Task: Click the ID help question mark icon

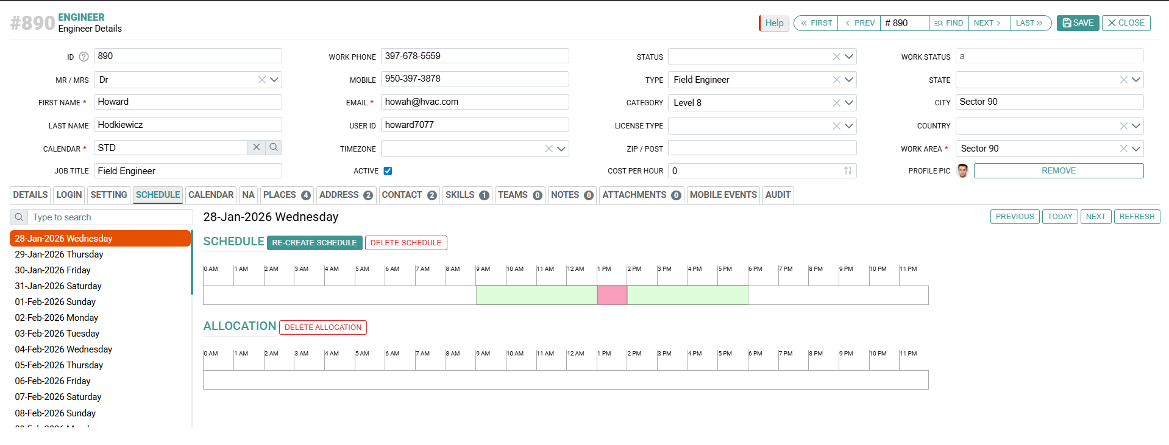Action: point(84,57)
